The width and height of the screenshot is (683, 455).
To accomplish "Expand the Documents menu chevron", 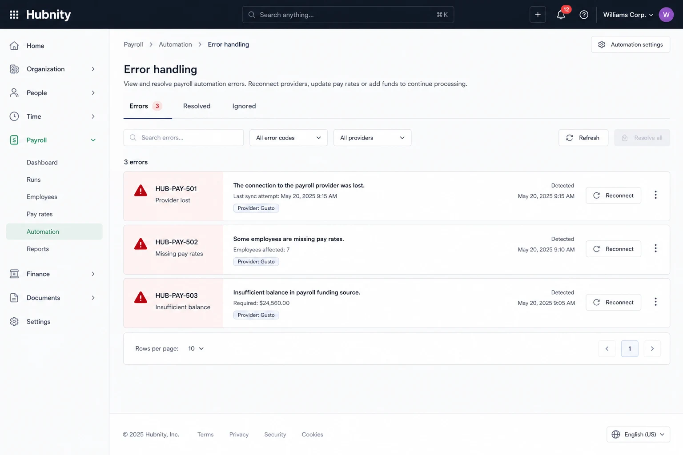I will [x=93, y=298].
